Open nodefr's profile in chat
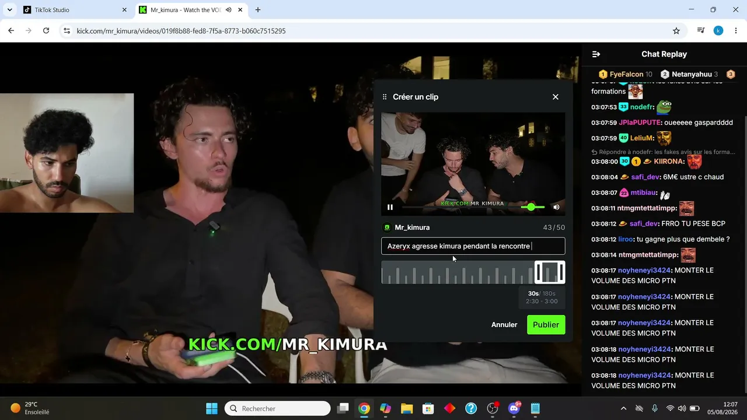This screenshot has width=747, height=420. point(642,107)
